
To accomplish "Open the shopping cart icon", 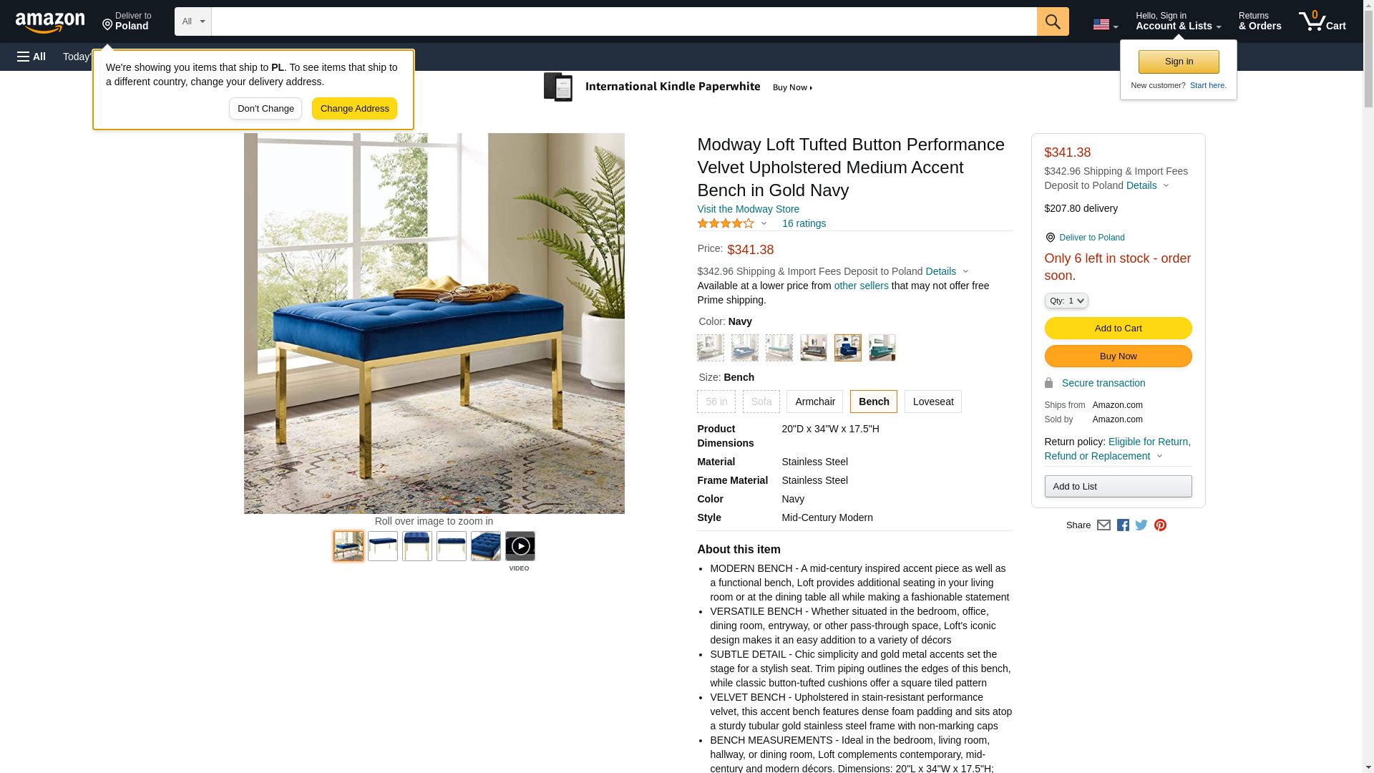I will pos(1322,21).
